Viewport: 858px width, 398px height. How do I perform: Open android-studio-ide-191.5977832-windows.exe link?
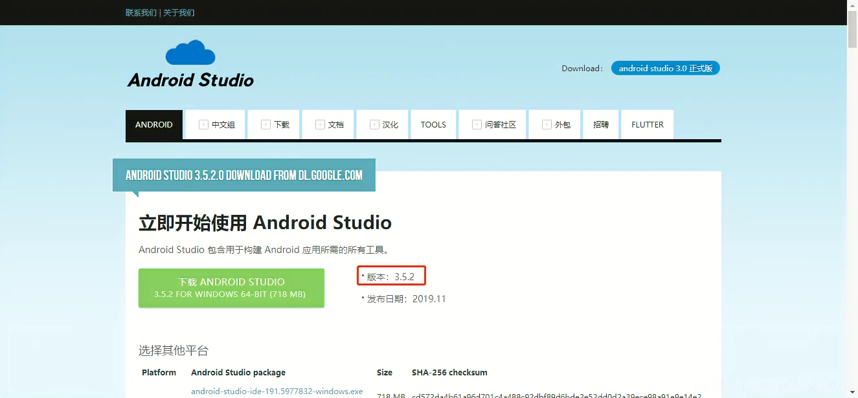(277, 392)
